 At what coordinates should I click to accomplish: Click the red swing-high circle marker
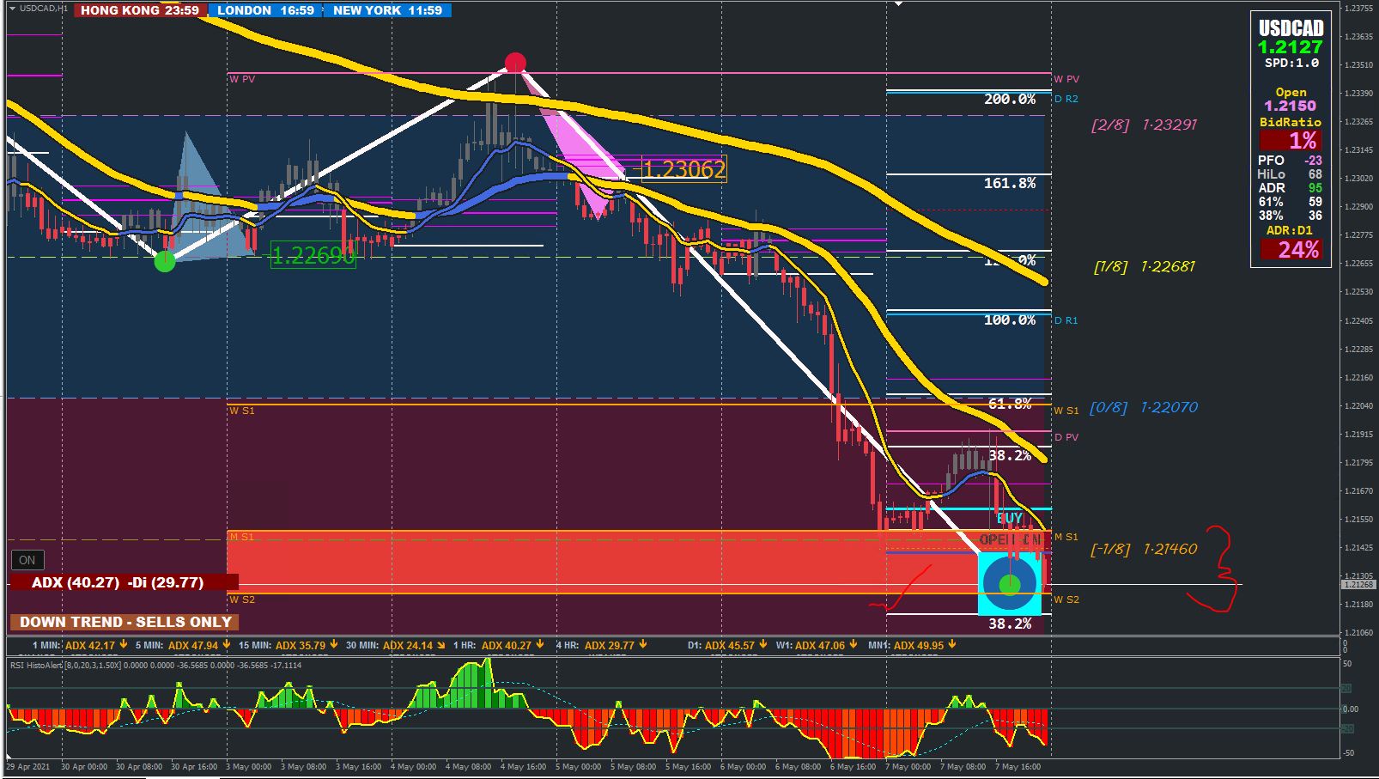515,63
